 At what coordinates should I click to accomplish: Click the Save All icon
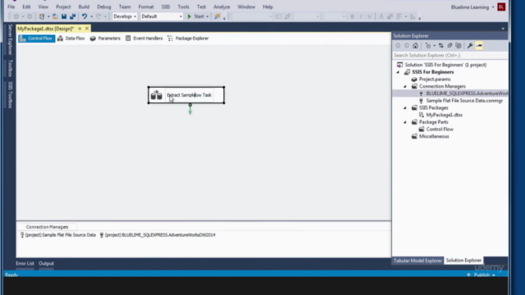(72, 16)
